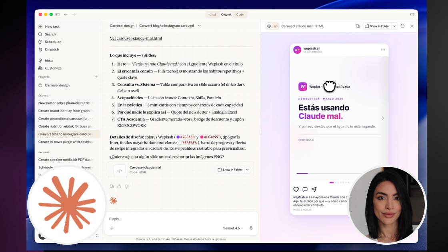Give the response a thumbs up

pos(119,186)
